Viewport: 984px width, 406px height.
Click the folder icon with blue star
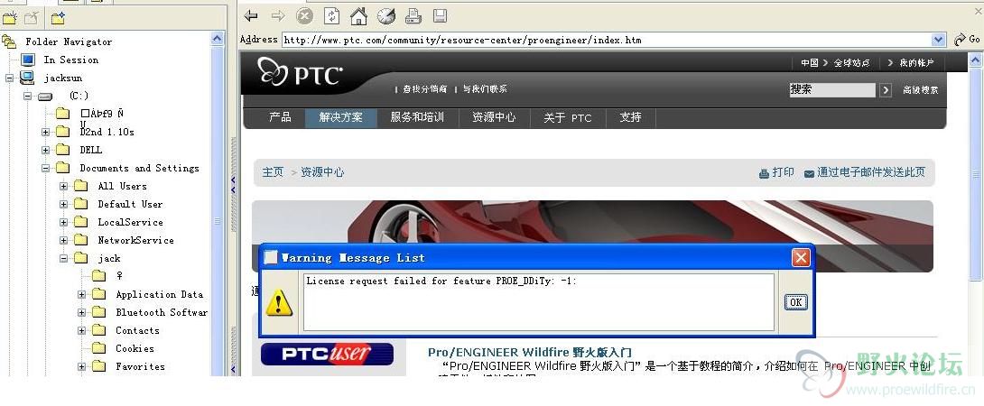58,18
